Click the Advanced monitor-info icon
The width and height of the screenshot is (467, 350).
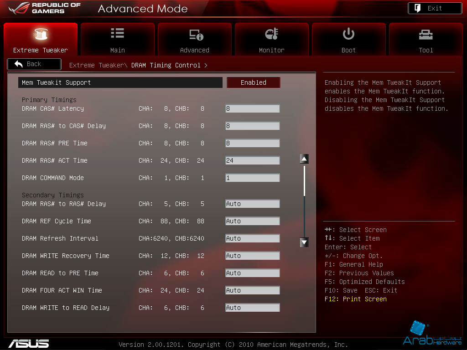coord(196,35)
